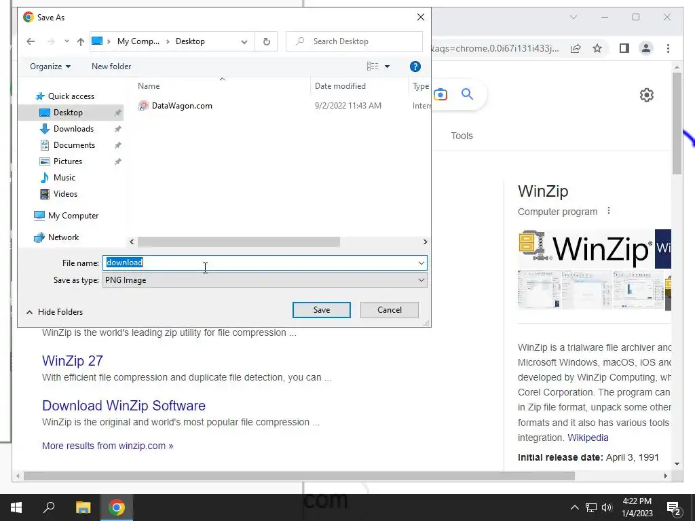Click the up-one-level arrow in Save As
The height and width of the screenshot is (521, 695).
tap(80, 41)
